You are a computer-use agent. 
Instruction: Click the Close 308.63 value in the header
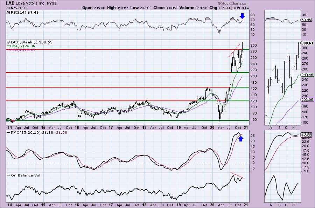pos(165,8)
